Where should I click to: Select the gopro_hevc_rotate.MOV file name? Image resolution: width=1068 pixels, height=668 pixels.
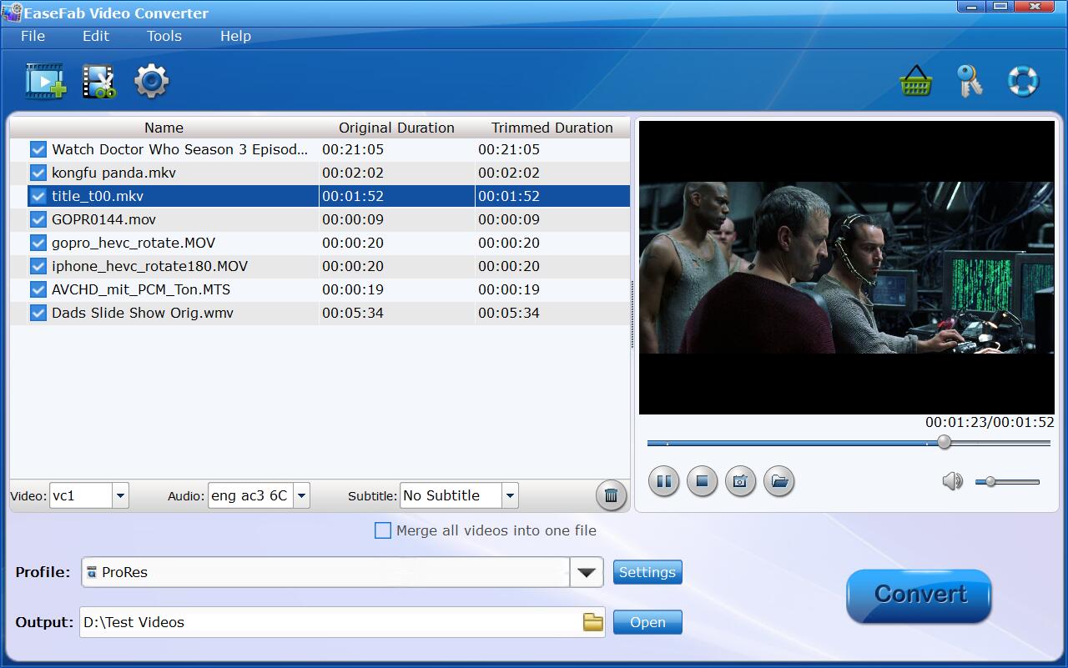coord(133,243)
